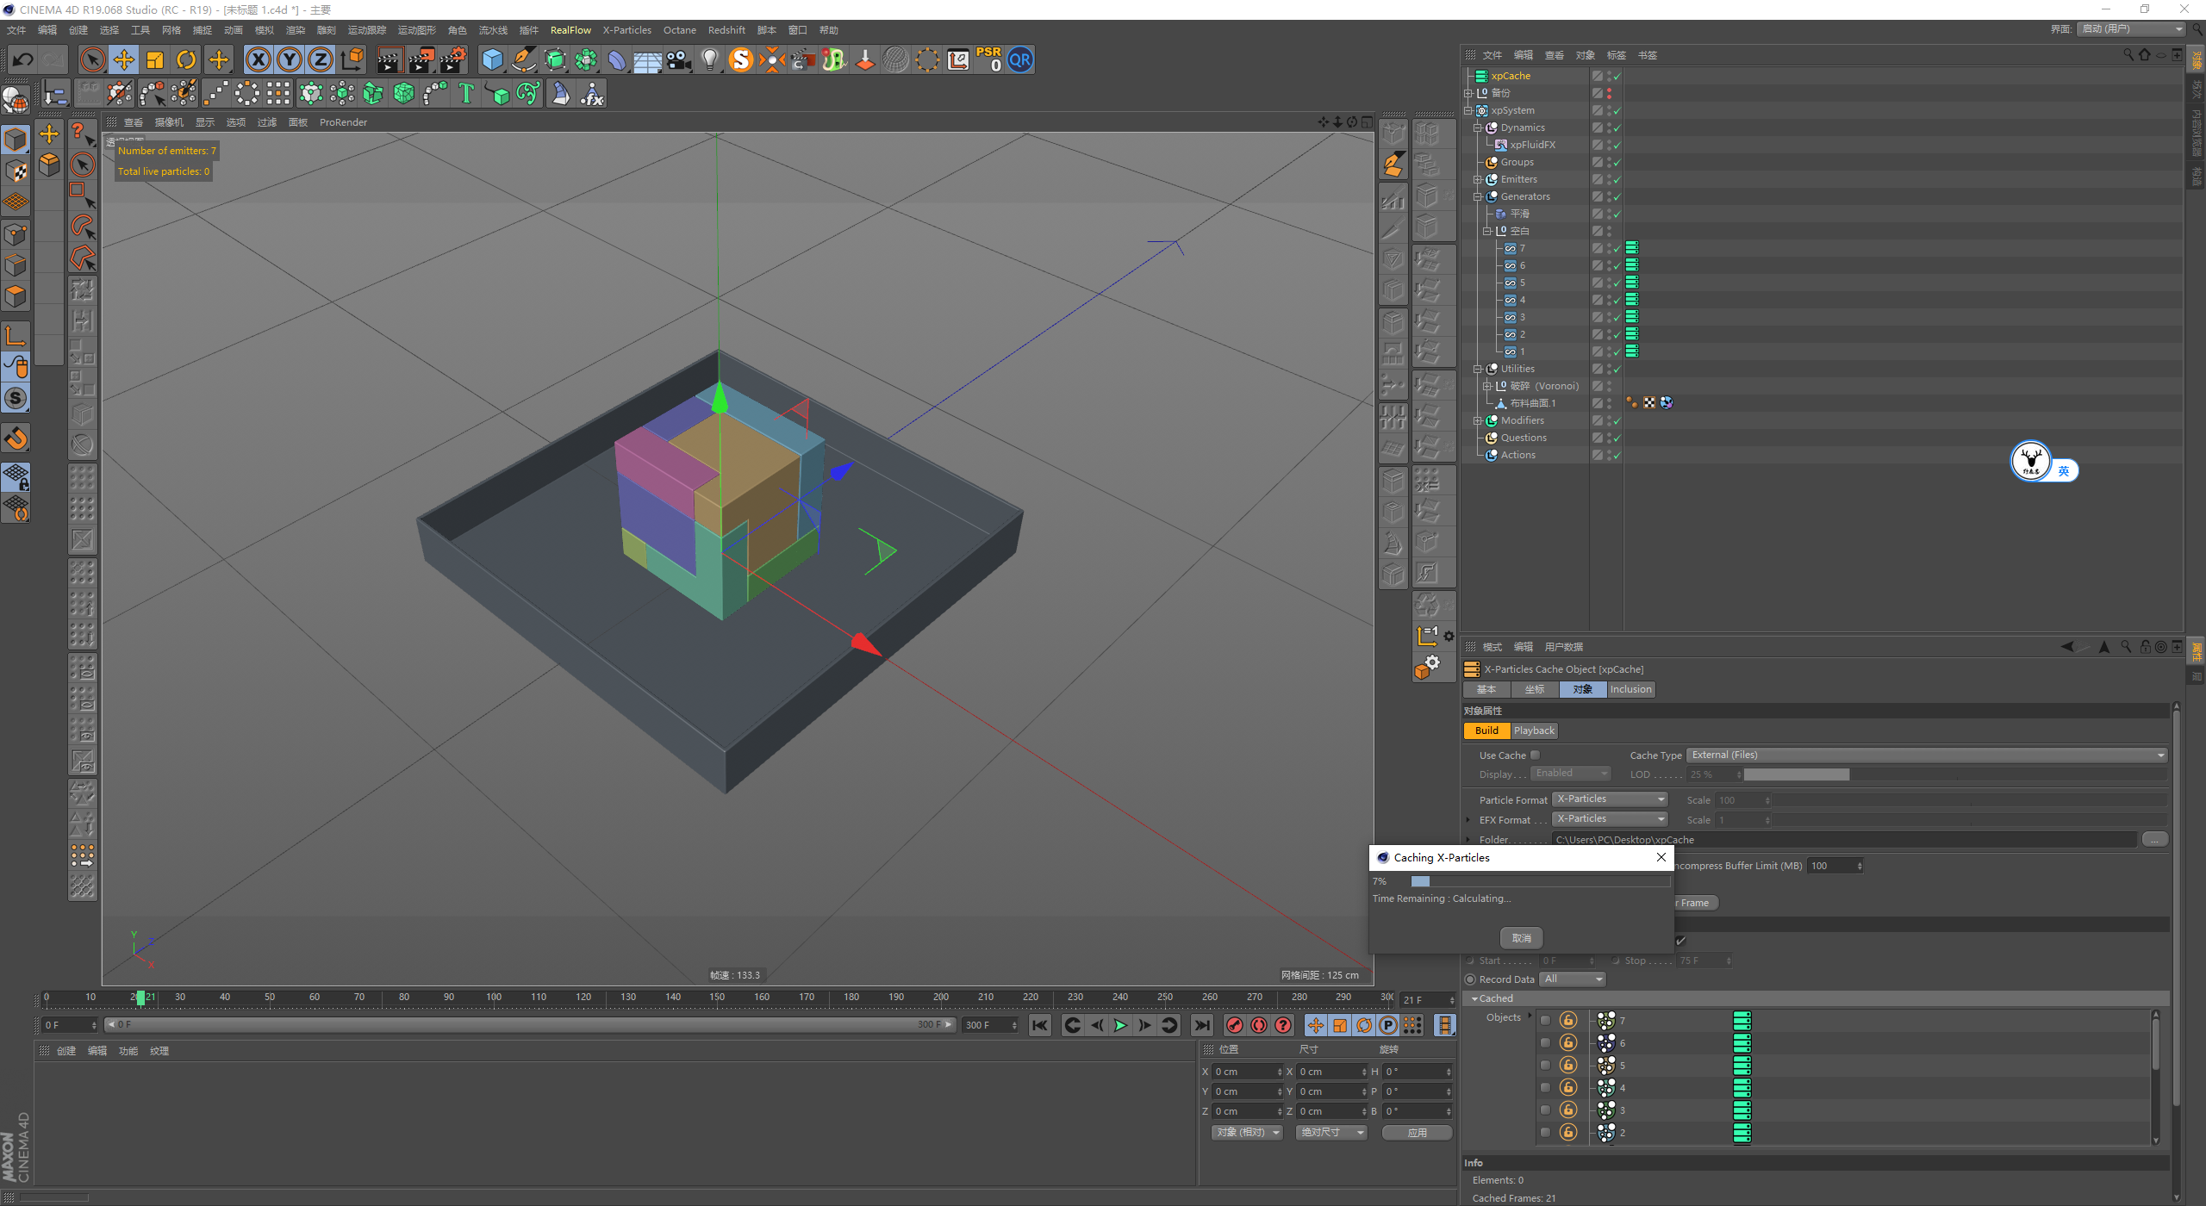This screenshot has height=1206, width=2206.
Task: Click the caching progress bar
Action: click(1540, 881)
